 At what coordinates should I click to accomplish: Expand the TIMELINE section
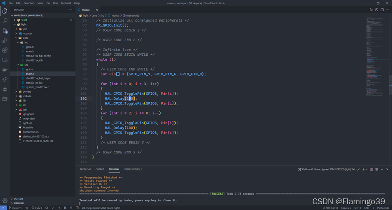[43, 203]
